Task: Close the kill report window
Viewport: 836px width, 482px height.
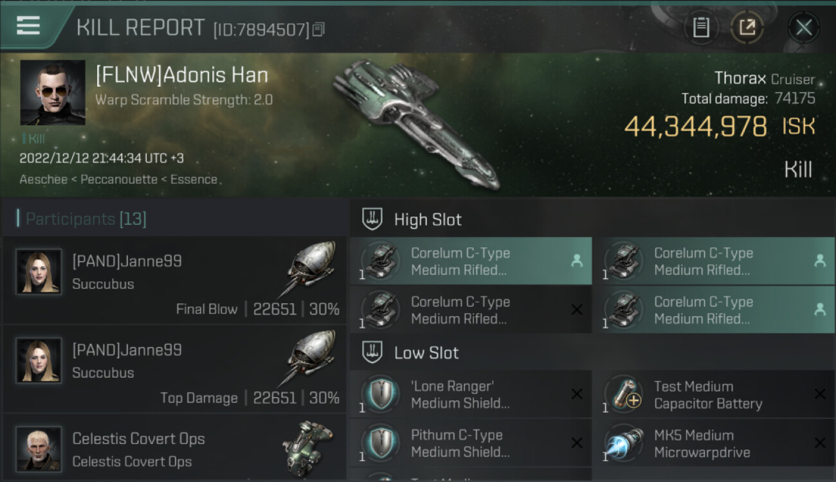Action: tap(803, 28)
